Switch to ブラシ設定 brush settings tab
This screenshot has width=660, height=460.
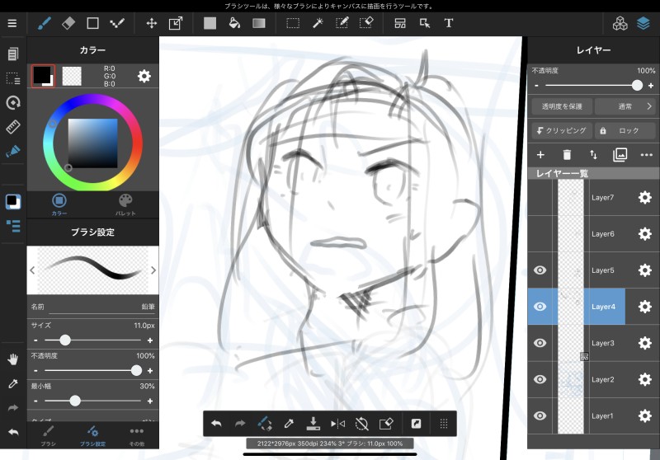92,435
